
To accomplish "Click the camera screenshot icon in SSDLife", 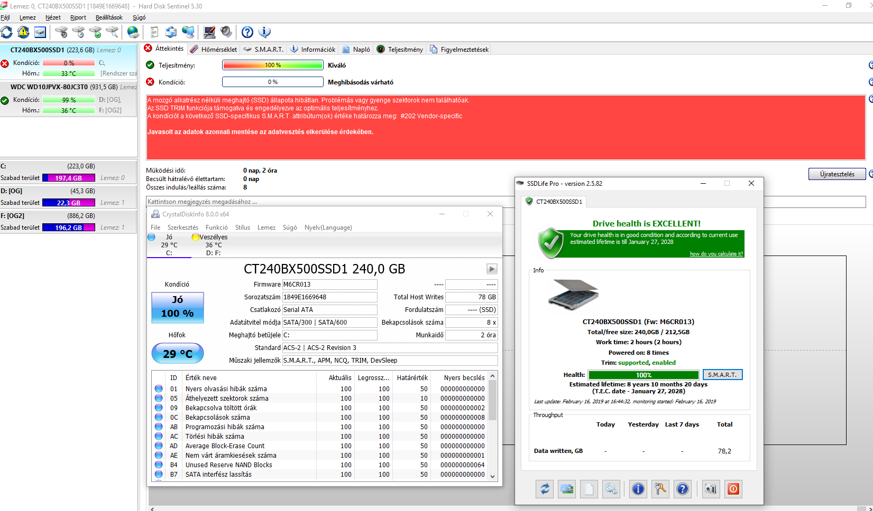I will pyautogui.click(x=711, y=489).
